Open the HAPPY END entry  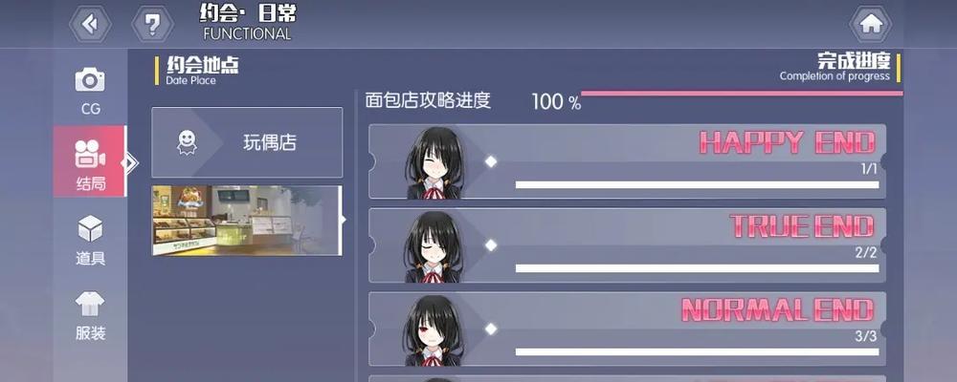[628, 161]
